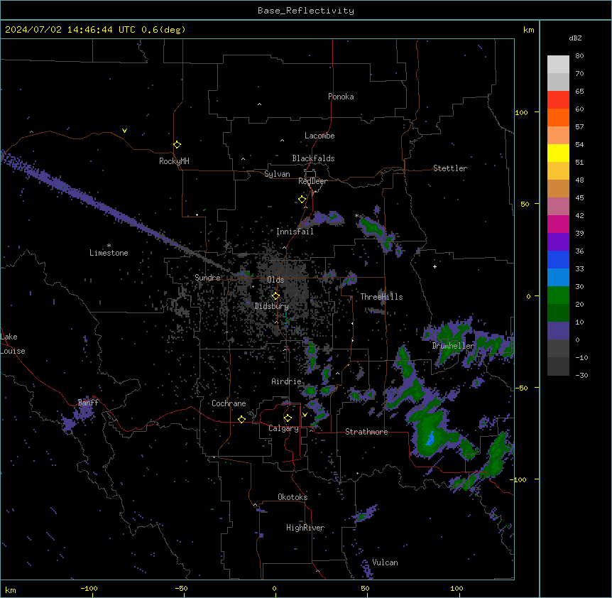
Task: Select the Cochrane label
Action: [x=229, y=403]
